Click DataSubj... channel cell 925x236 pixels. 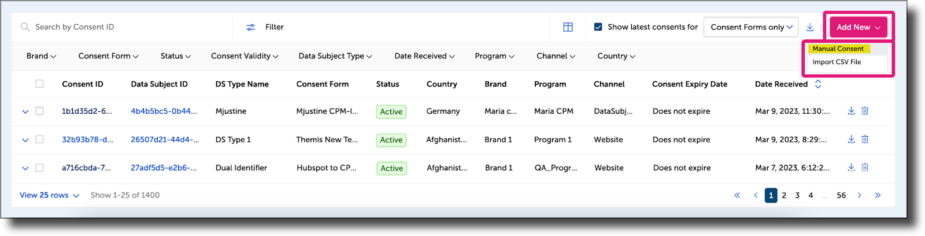613,111
